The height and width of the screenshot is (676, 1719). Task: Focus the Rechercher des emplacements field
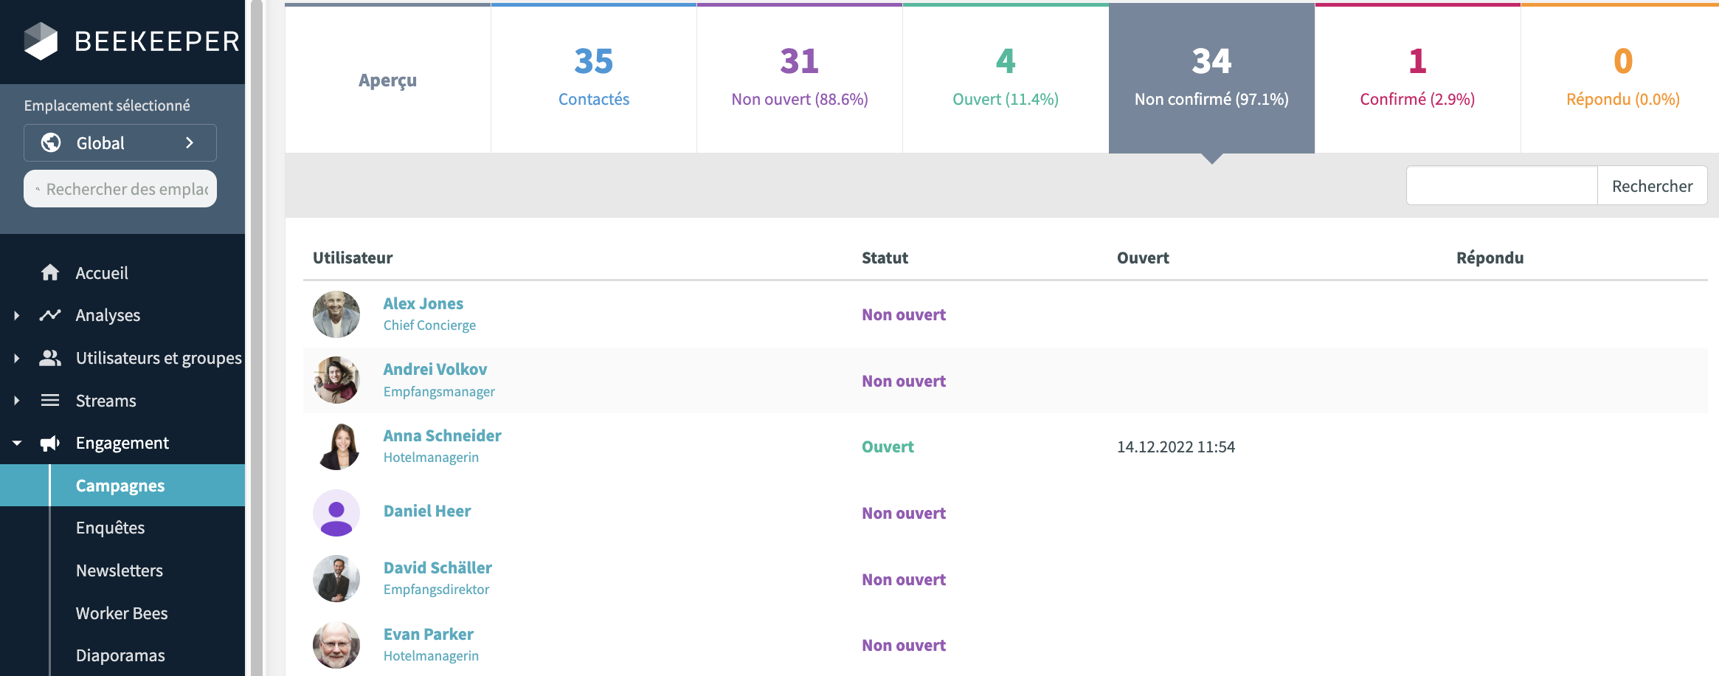click(126, 189)
